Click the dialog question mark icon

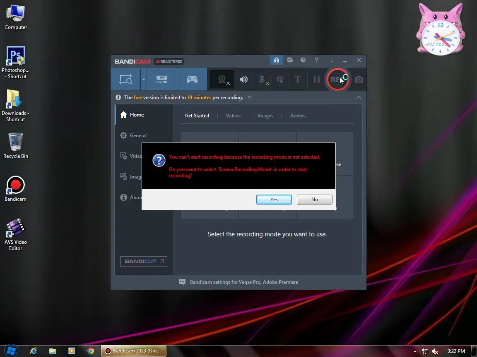click(159, 160)
